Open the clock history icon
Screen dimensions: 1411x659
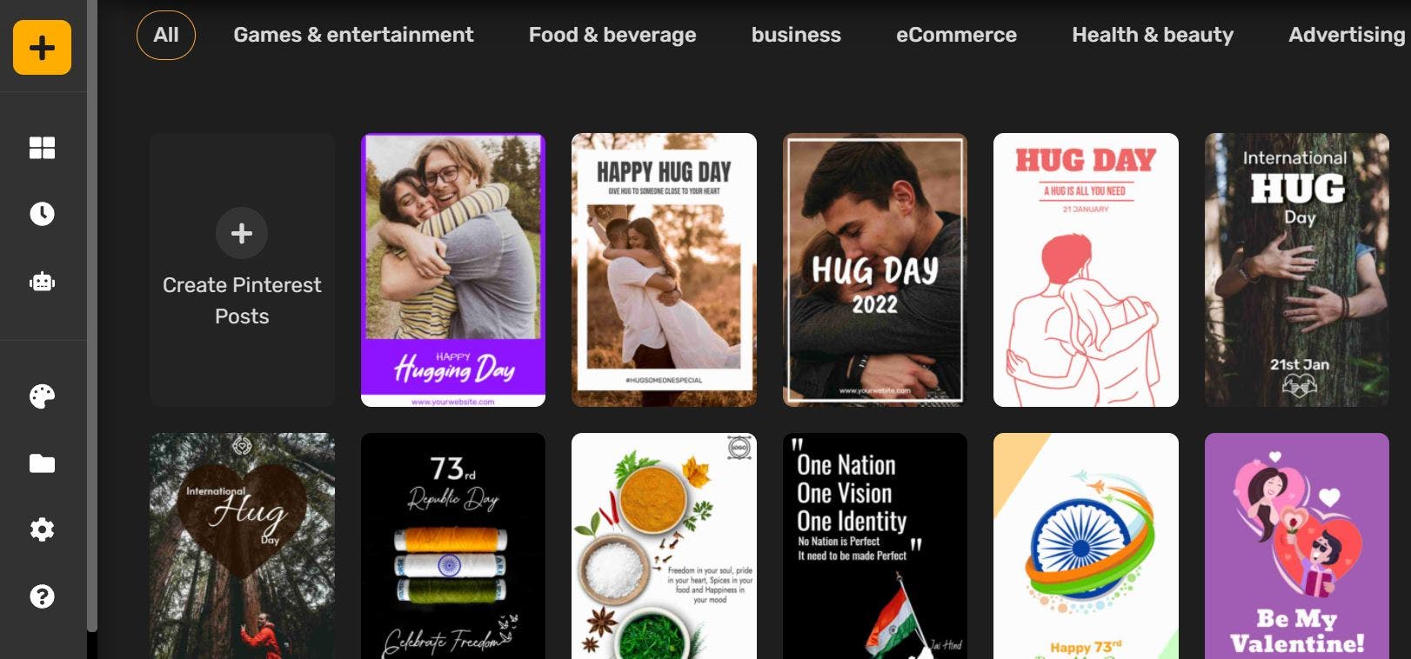(42, 214)
